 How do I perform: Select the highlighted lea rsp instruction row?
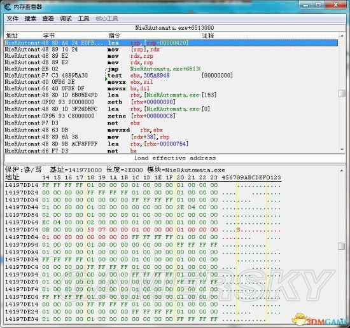click(171, 43)
